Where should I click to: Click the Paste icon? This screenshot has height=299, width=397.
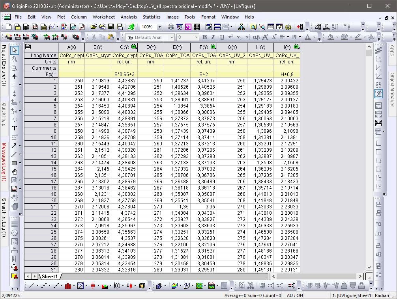tap(110, 37)
